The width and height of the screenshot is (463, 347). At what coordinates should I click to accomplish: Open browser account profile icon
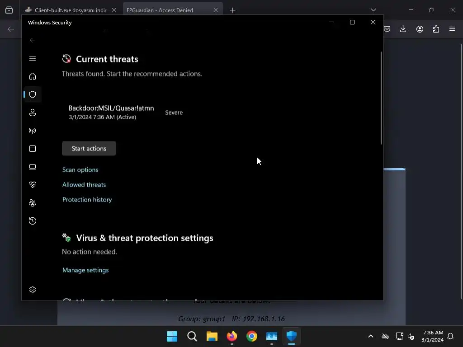pyautogui.click(x=420, y=29)
